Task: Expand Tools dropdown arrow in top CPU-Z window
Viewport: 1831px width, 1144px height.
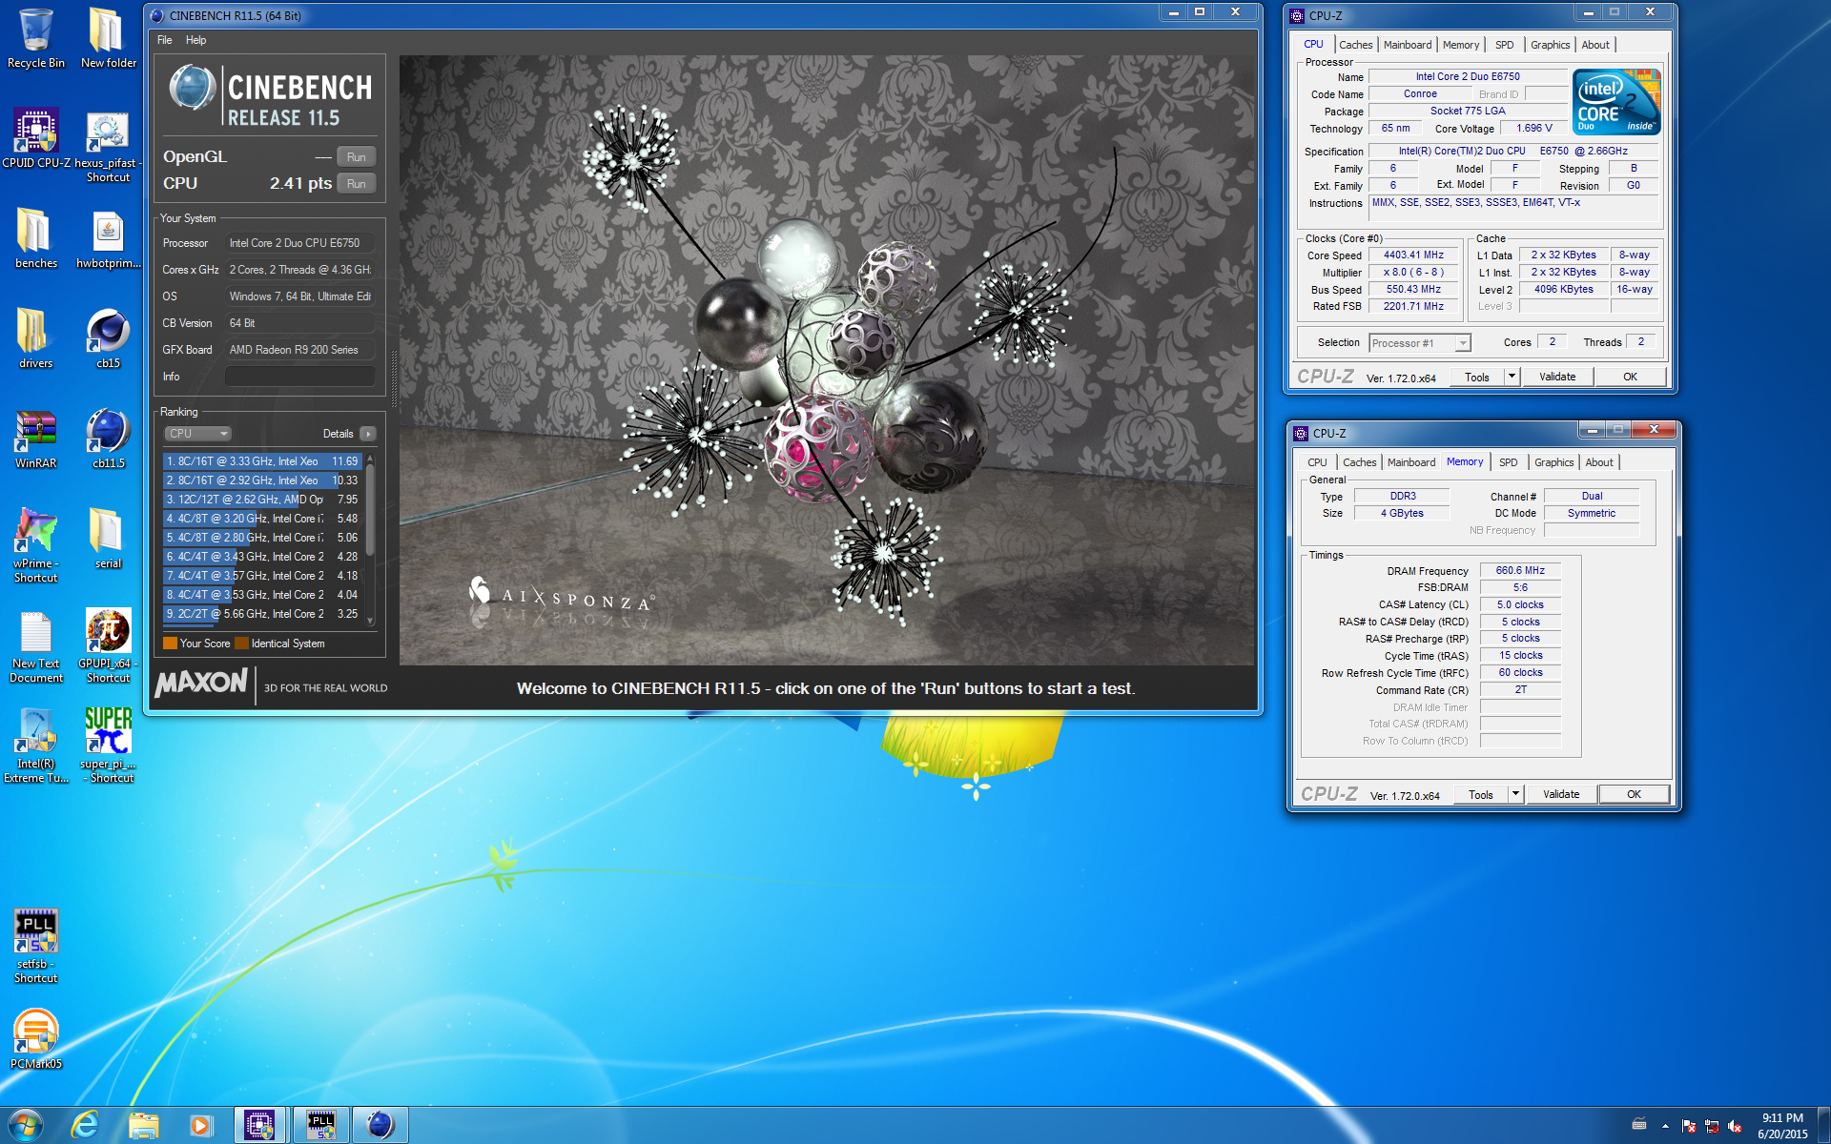Action: click(x=1512, y=378)
